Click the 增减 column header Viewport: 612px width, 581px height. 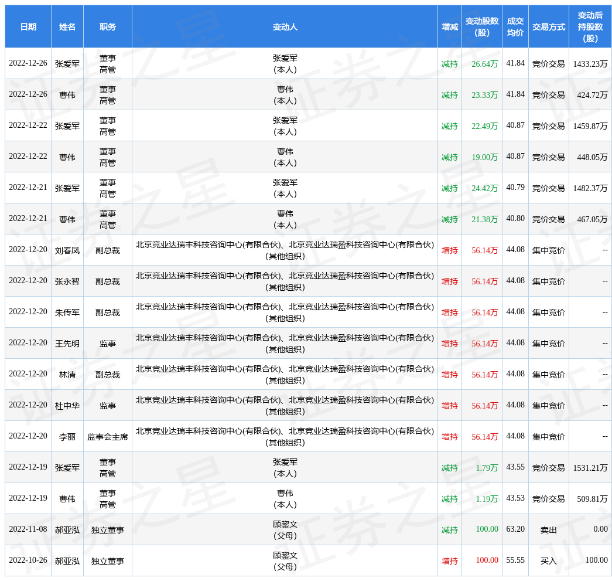(450, 27)
